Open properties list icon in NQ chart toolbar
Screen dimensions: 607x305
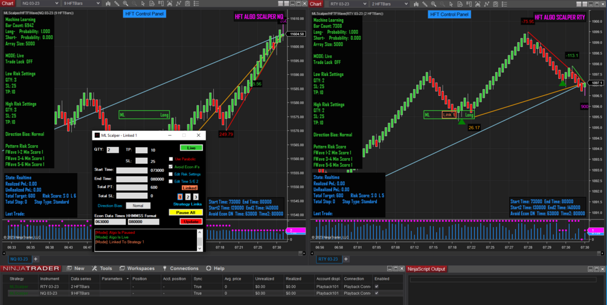point(196,4)
